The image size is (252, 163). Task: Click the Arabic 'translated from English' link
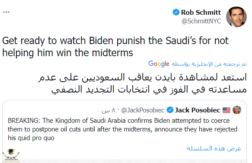(209, 64)
